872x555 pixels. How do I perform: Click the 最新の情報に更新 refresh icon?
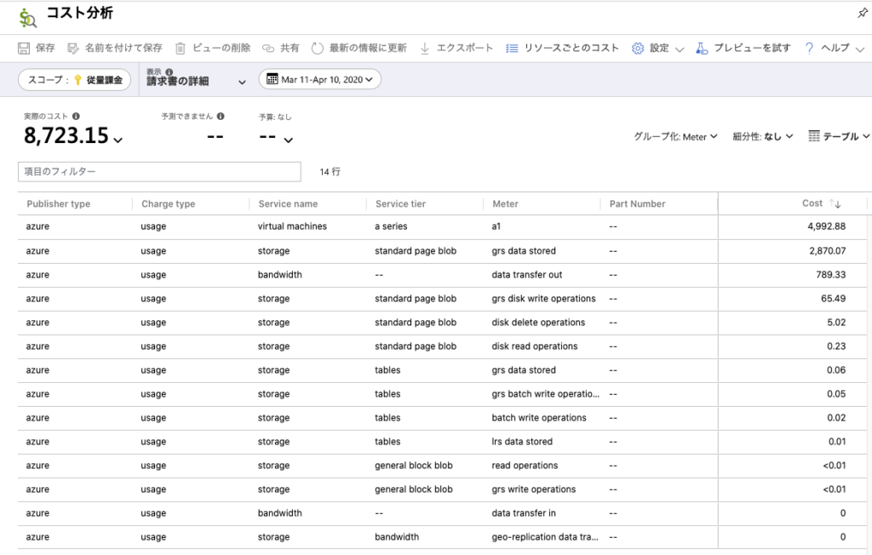[x=318, y=49]
